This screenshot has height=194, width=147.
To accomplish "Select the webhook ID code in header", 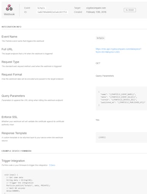I will [x=52, y=12].
